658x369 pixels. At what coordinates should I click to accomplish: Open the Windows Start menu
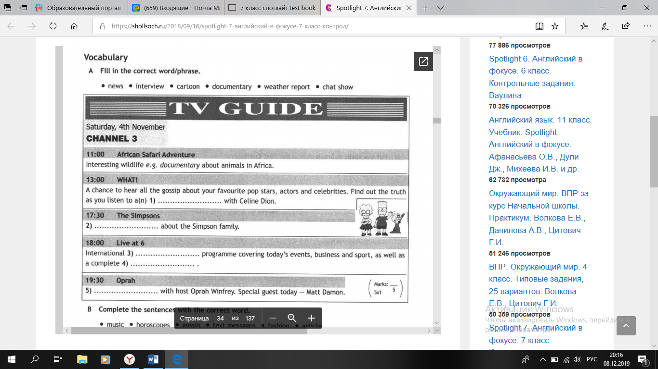(x=12, y=359)
